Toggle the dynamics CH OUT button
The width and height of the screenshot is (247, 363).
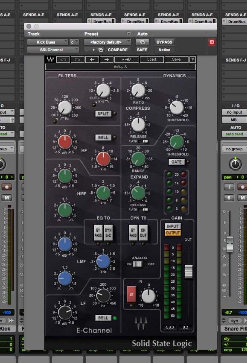point(143,233)
